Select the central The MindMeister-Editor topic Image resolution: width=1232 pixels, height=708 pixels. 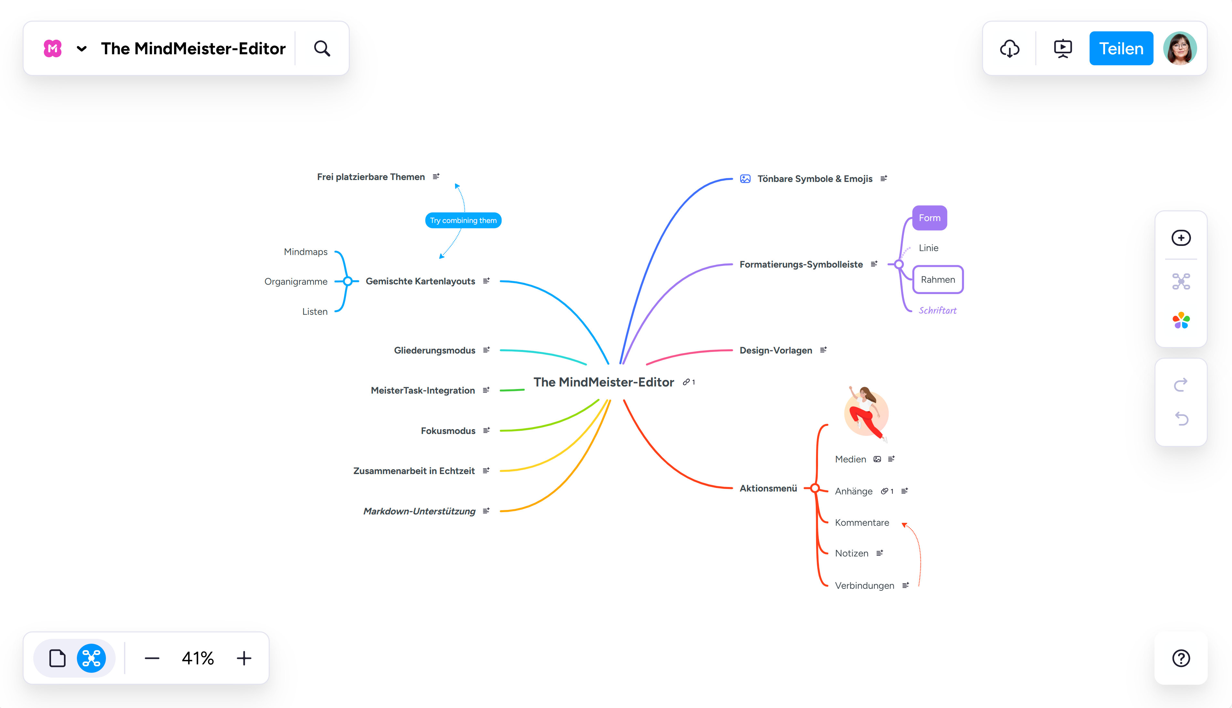(603, 382)
